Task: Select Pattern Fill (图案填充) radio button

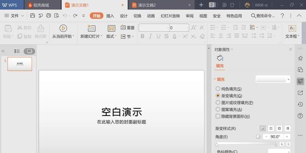Action: click(218, 109)
